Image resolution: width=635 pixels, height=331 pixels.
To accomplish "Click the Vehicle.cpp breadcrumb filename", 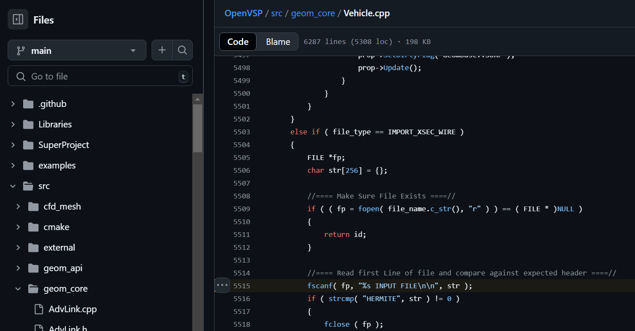I will point(367,13).
